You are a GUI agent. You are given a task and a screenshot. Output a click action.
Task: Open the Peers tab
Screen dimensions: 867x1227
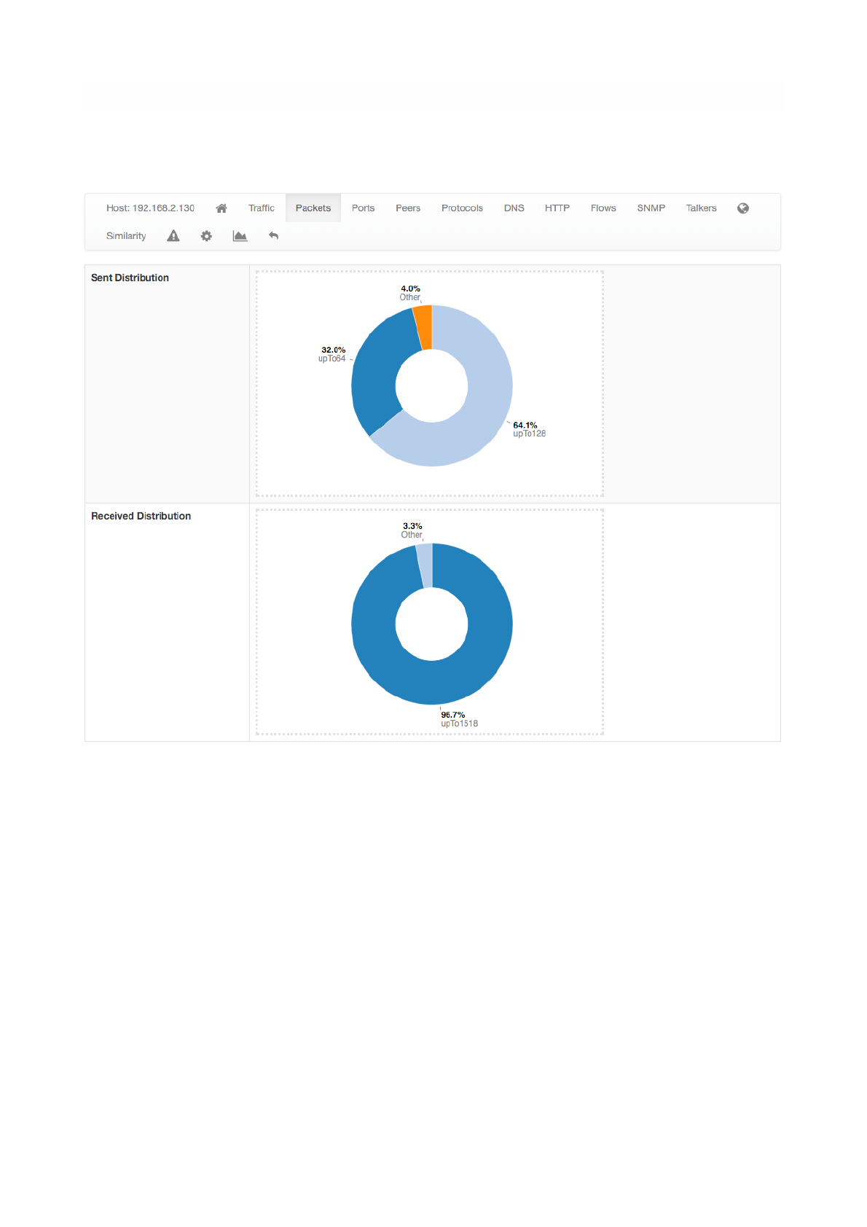pos(408,208)
